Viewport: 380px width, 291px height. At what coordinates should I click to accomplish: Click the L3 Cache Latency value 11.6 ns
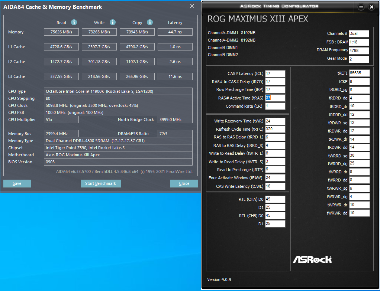click(175, 76)
